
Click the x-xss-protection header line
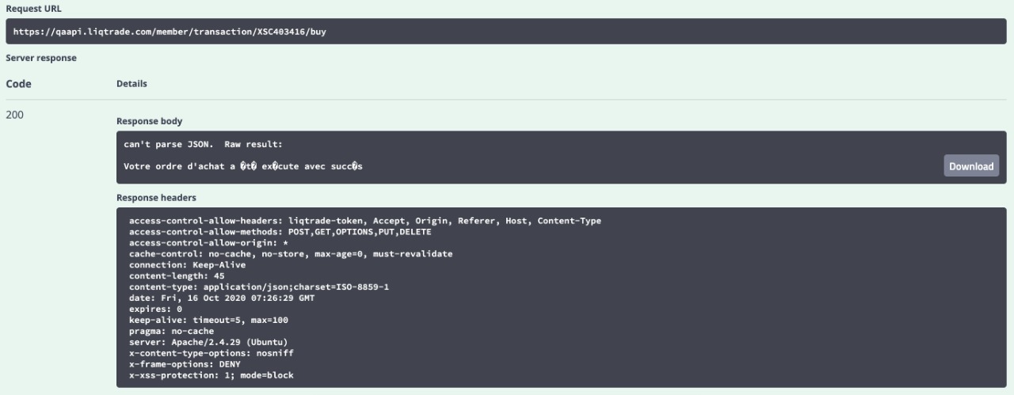[x=211, y=375]
